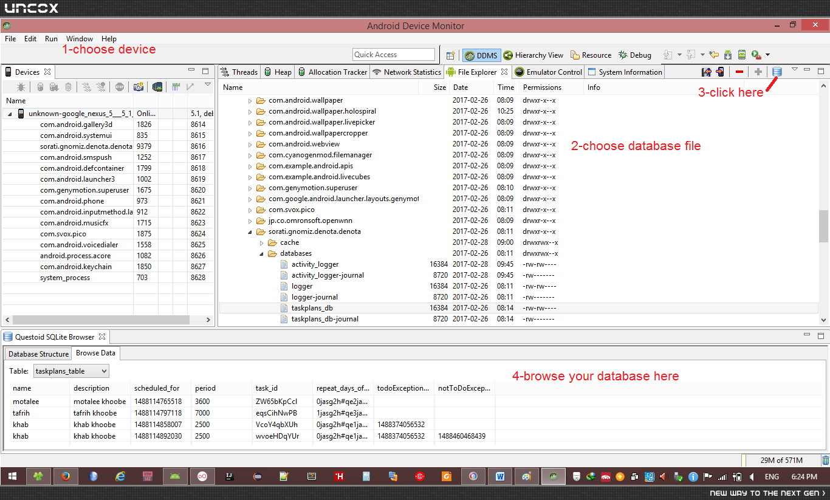The height and width of the screenshot is (500, 830).
Task: Click the Start Method Profiling icon
Action: tap(101, 87)
